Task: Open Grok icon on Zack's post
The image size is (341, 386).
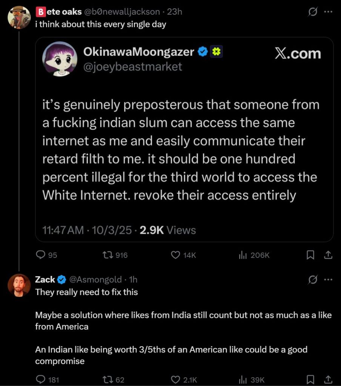Action: pos(312,280)
